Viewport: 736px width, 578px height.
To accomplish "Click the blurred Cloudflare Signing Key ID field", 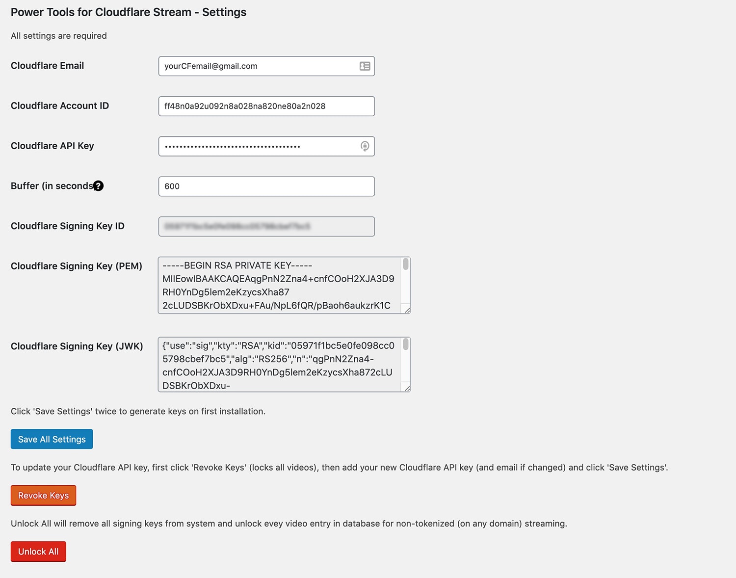I will coord(266,226).
